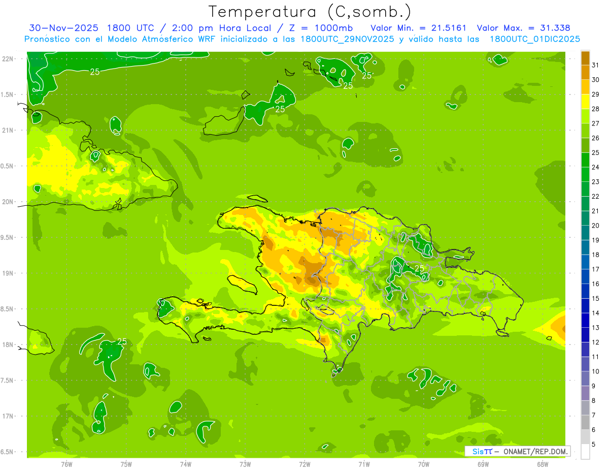The width and height of the screenshot is (609, 471).
Task: Click the green legend swatch between 23 and 24
Action: 585,175
